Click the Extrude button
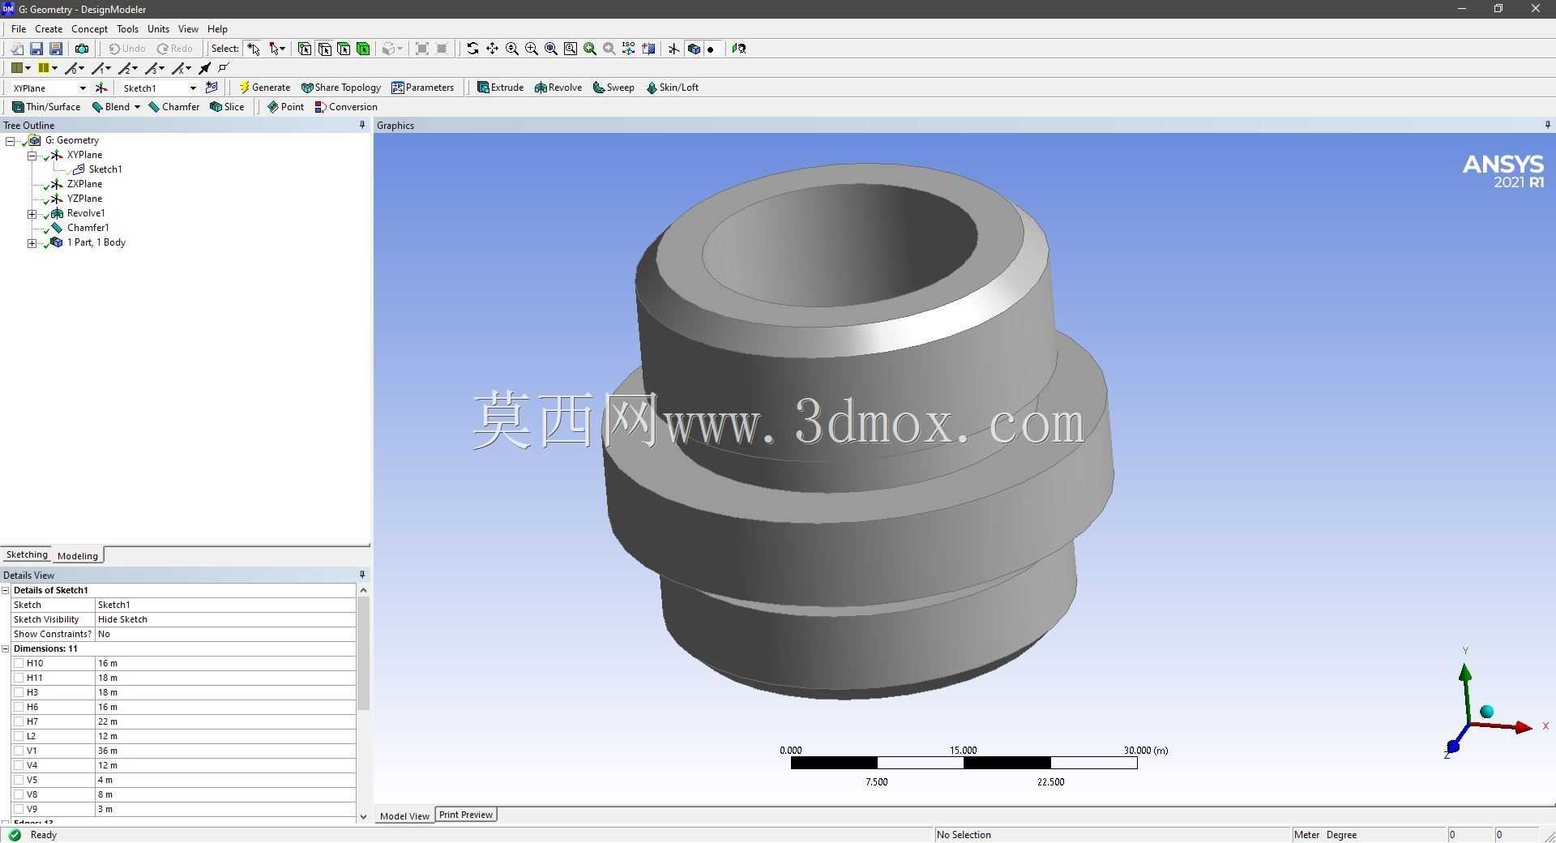The width and height of the screenshot is (1556, 843). (x=500, y=88)
